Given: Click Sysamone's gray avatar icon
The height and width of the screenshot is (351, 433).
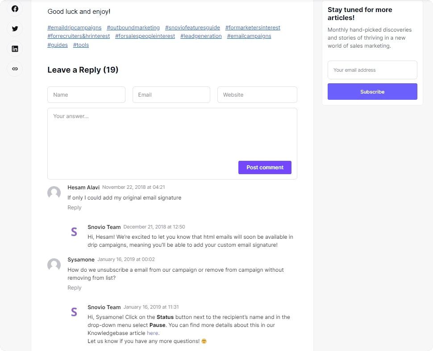Looking at the screenshot, I should pos(54,265).
